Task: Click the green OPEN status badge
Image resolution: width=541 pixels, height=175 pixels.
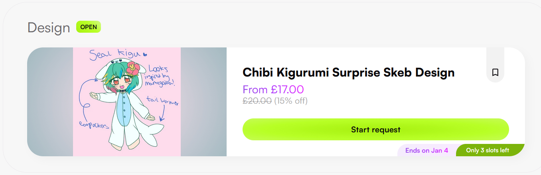Action: pos(89,27)
